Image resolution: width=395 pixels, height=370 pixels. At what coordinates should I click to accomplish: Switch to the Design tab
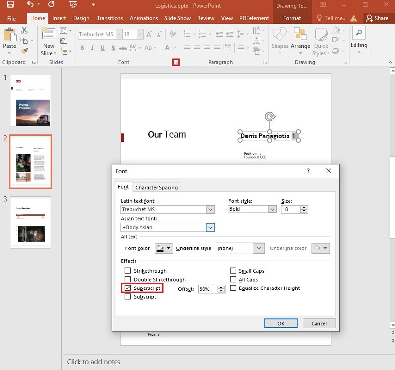coord(81,18)
